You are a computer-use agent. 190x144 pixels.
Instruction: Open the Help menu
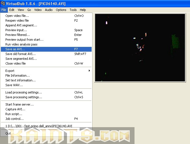point(83,10)
